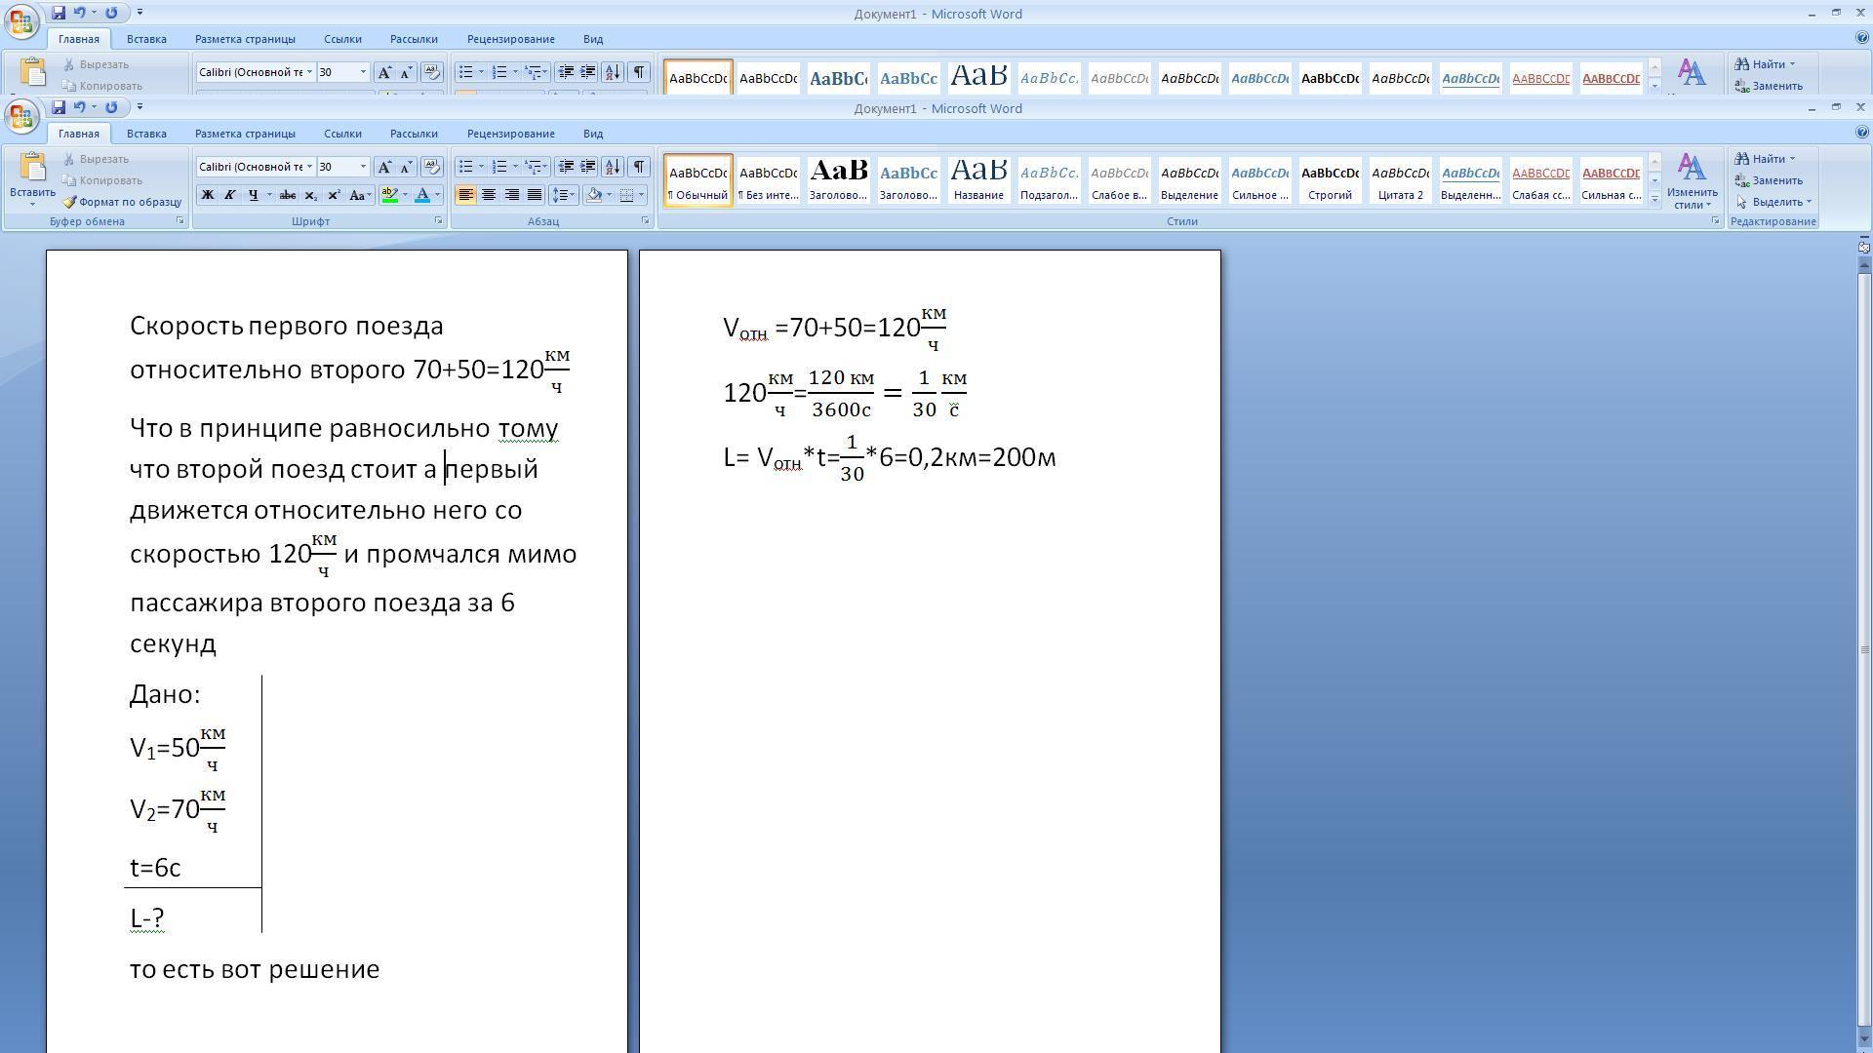Click the Заменить command
The height and width of the screenshot is (1053, 1873).
pyautogui.click(x=1777, y=180)
